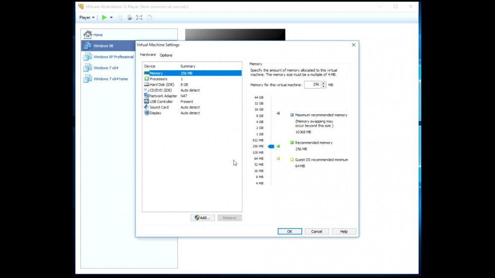Click the Unity mode toolbar icon
The width and height of the screenshot is (495, 278).
(x=149, y=17)
